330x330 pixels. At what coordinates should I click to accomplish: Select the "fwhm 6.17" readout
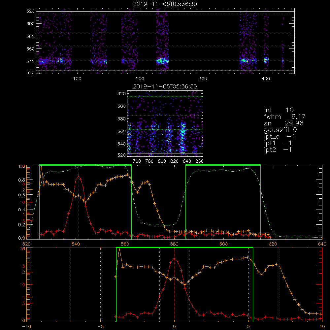pyautogui.click(x=284, y=116)
